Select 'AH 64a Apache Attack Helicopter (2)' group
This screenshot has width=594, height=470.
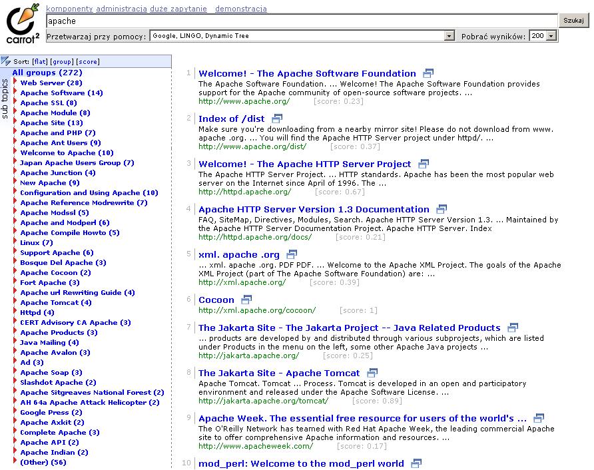coord(90,402)
